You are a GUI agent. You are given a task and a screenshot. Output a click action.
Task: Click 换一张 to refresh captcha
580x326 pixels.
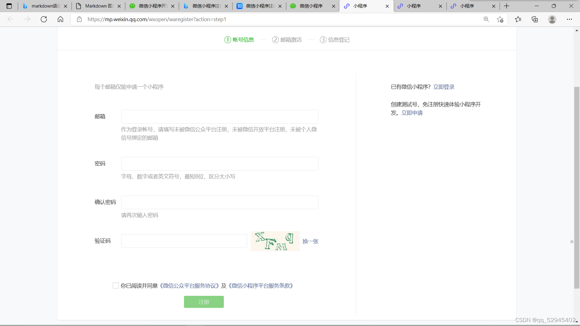click(x=311, y=241)
